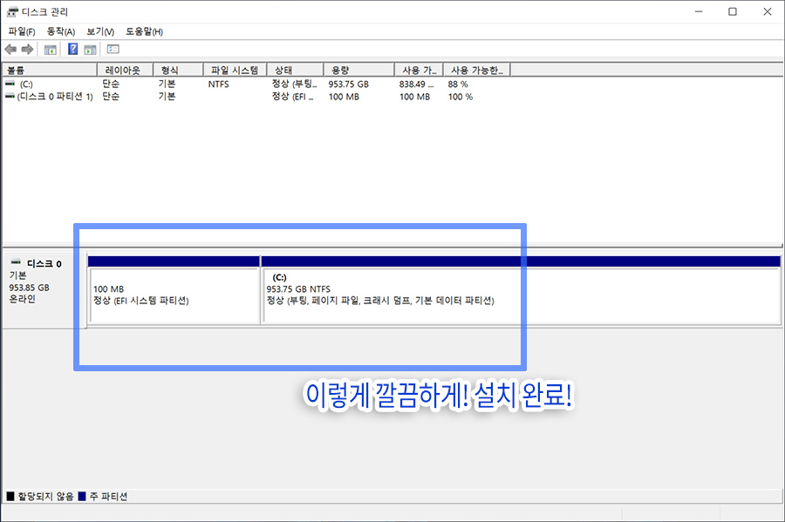Open the 도움말(H) menu
Screen dimensions: 785x522
tap(144, 31)
